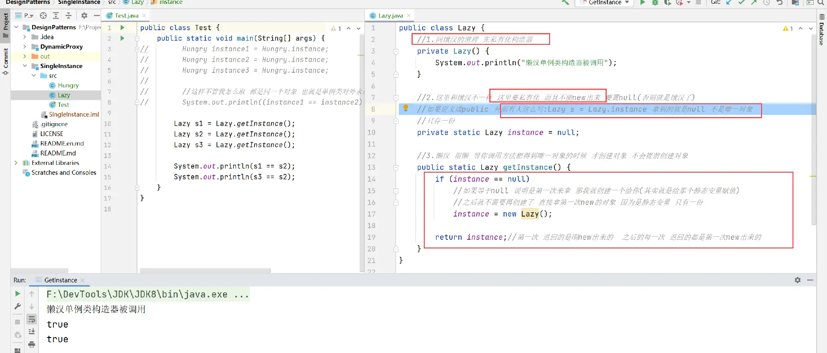The image size is (827, 353).
Task: Click the Run Anything icon in toolbar
Action: click(810, 3)
